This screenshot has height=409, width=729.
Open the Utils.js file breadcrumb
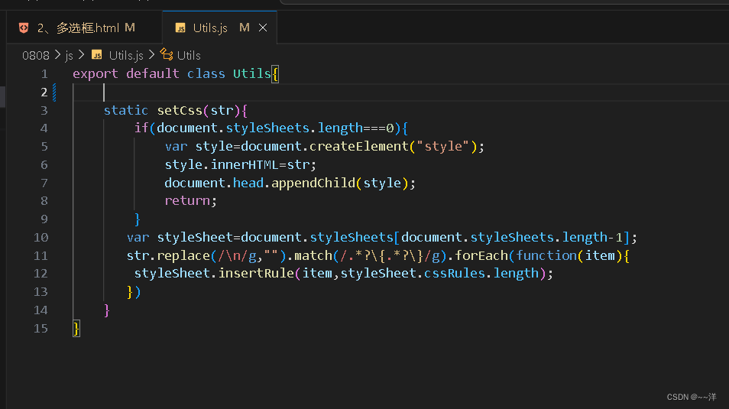tap(125, 55)
